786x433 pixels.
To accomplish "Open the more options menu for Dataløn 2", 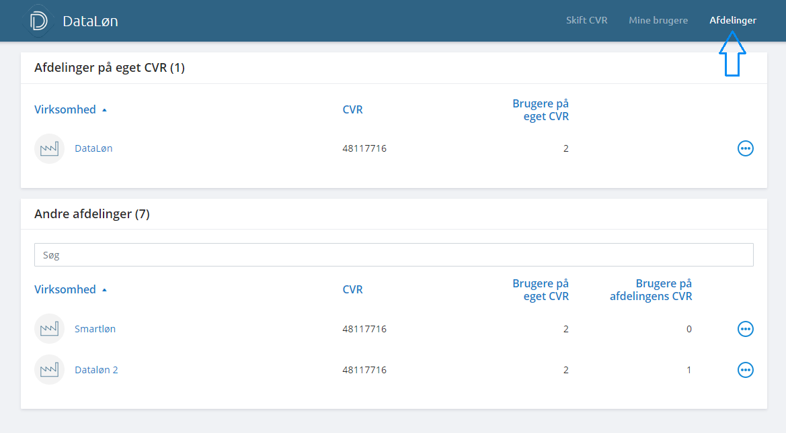I will click(x=745, y=370).
